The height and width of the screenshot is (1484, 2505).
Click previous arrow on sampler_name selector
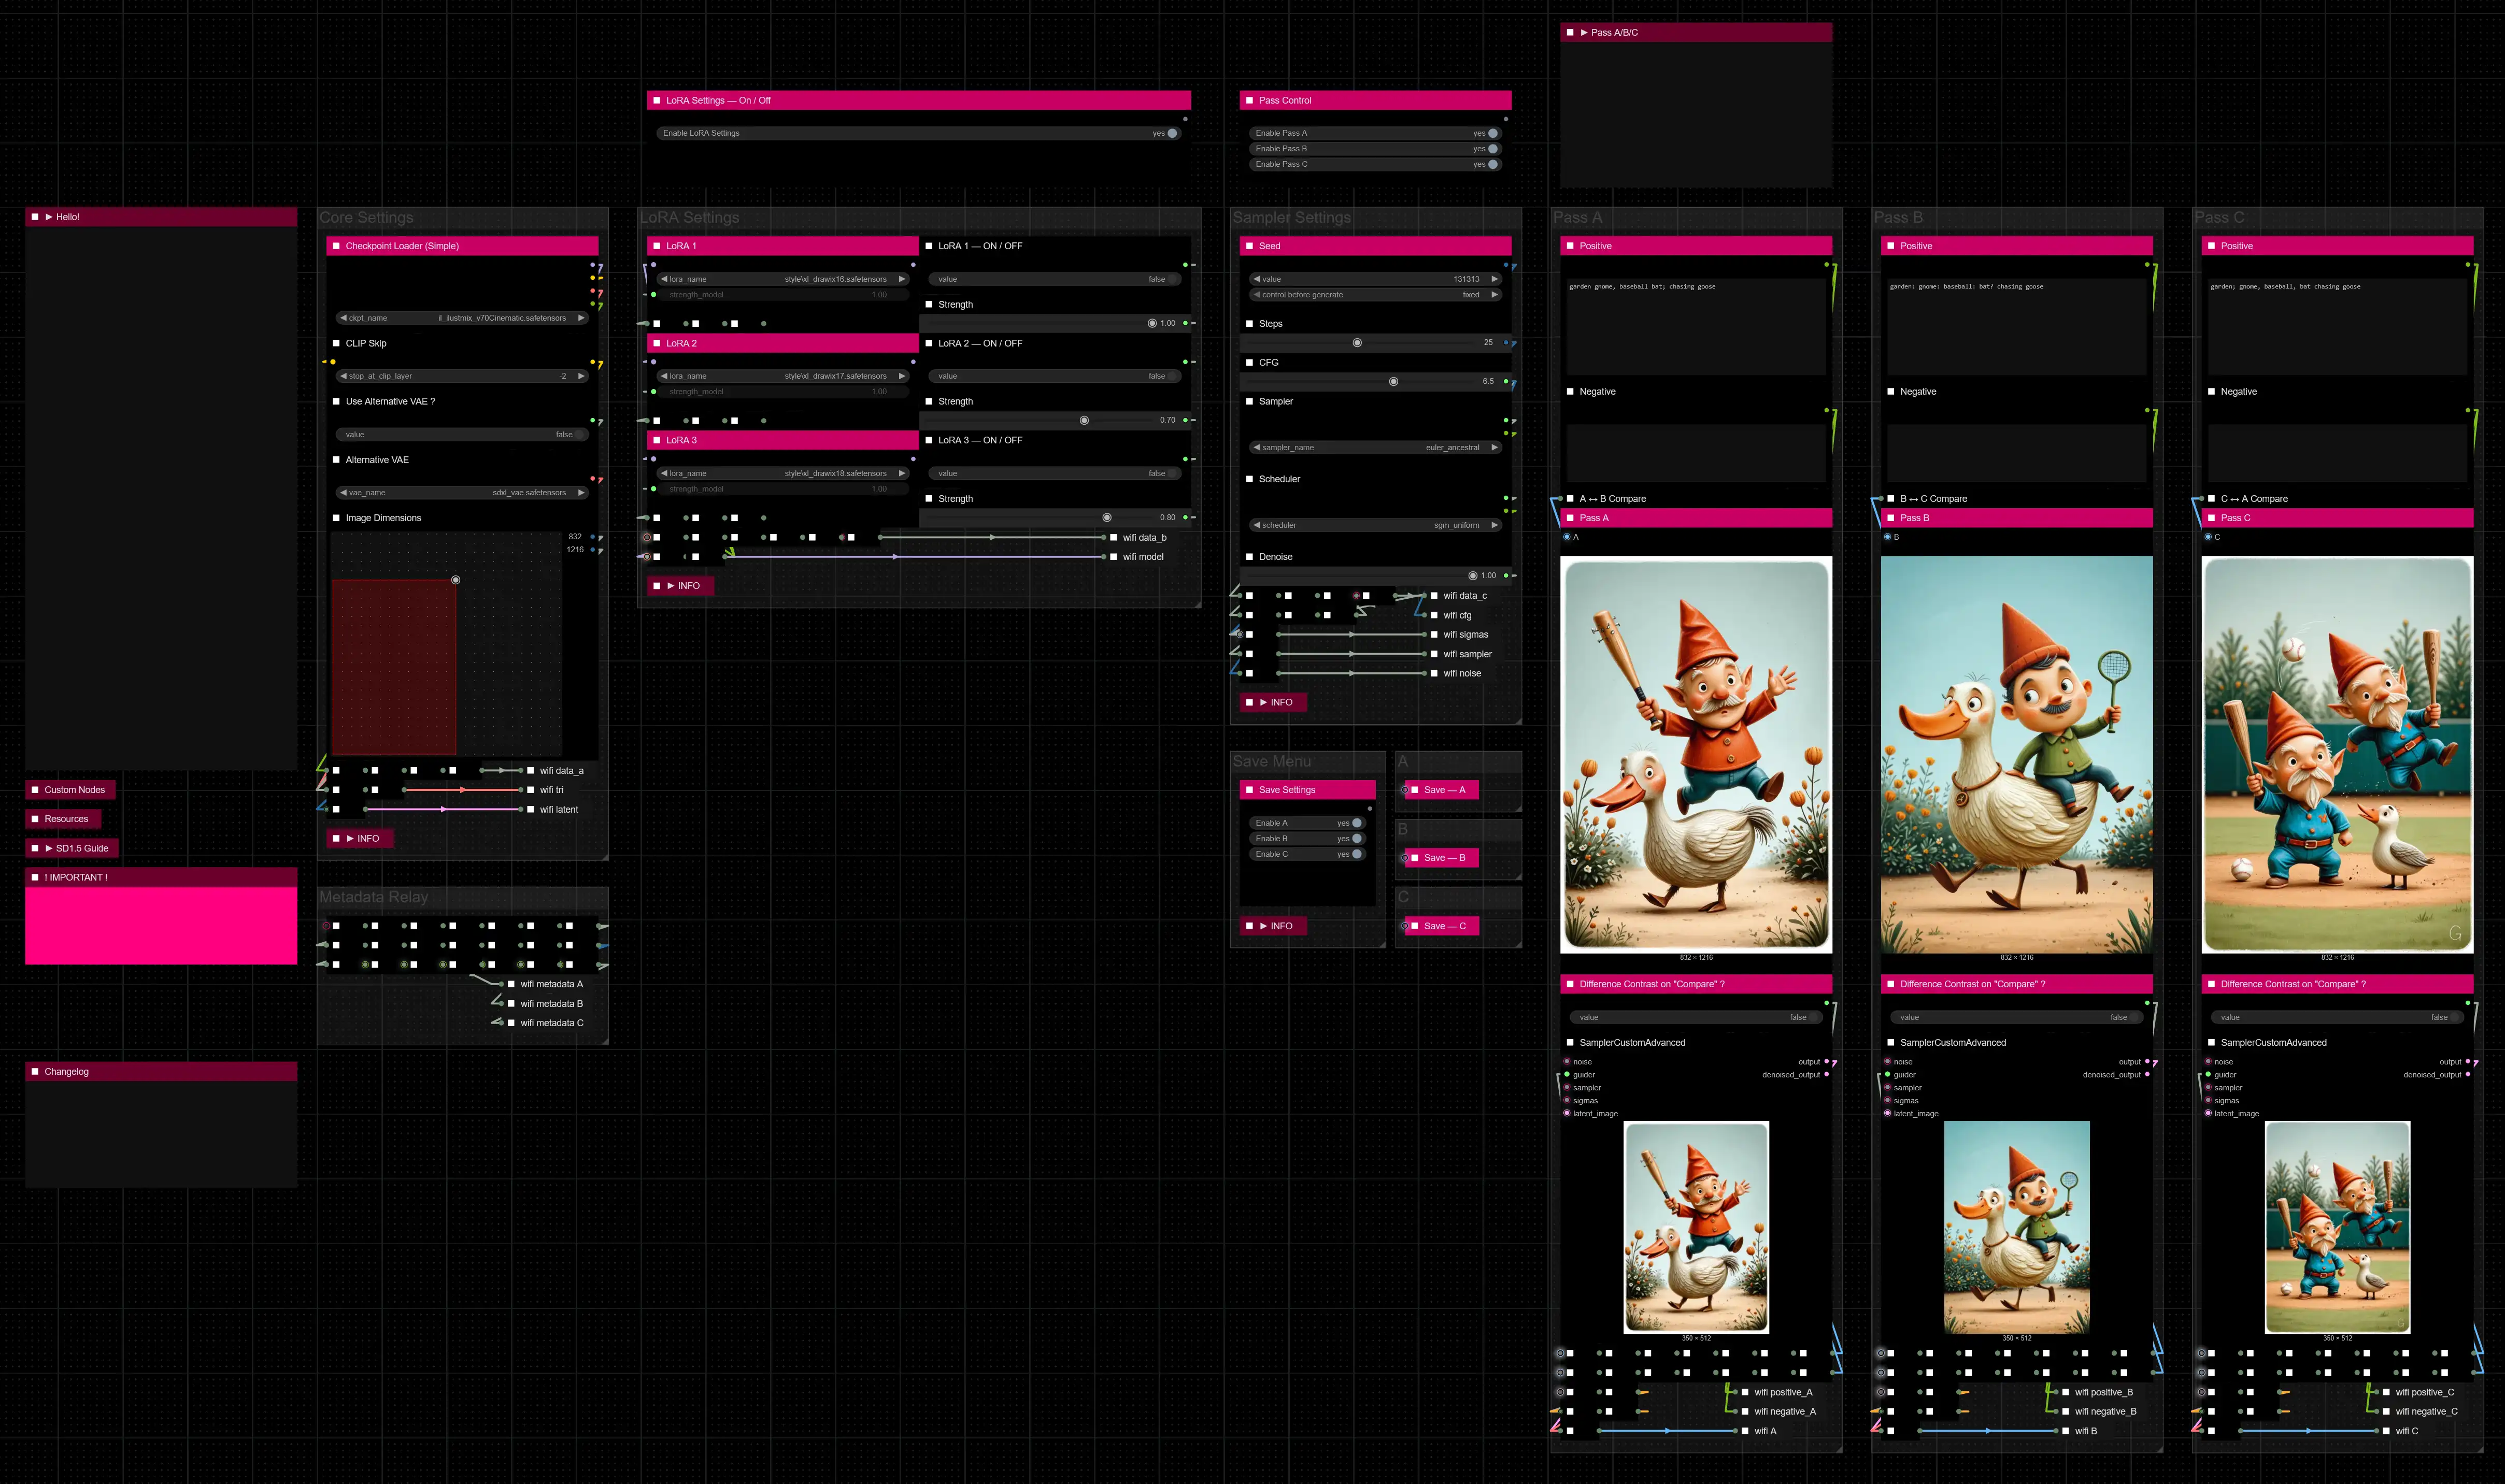1257,447
